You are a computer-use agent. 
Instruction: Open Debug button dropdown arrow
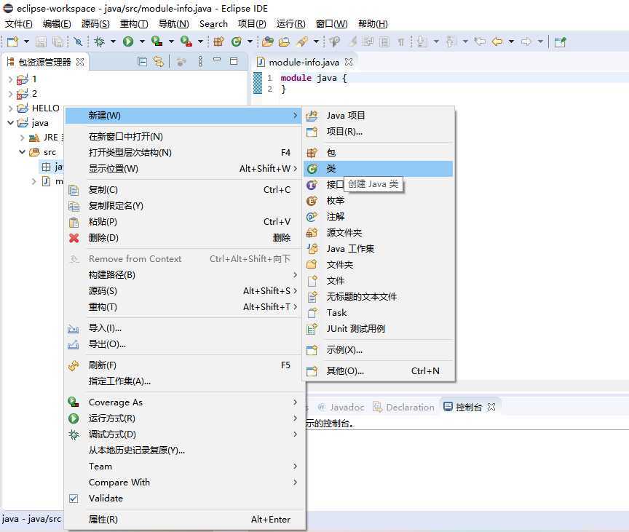113,41
